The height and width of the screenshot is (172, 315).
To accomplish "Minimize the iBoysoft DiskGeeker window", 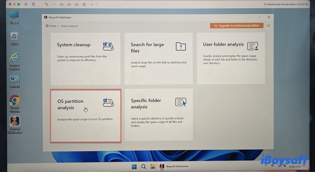I will (x=250, y=17).
